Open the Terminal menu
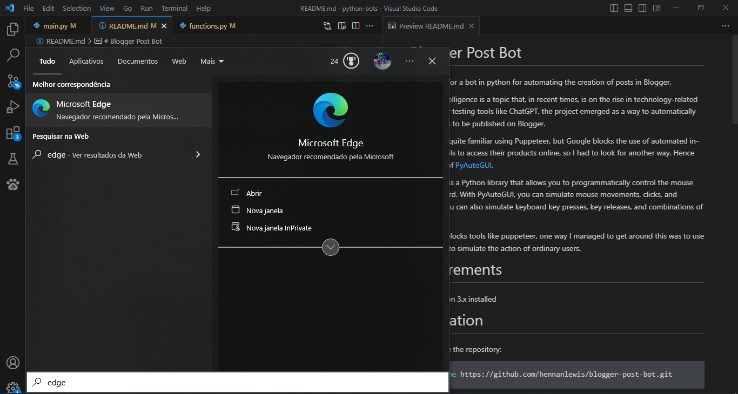Image resolution: width=738 pixels, height=394 pixels. pyautogui.click(x=175, y=8)
